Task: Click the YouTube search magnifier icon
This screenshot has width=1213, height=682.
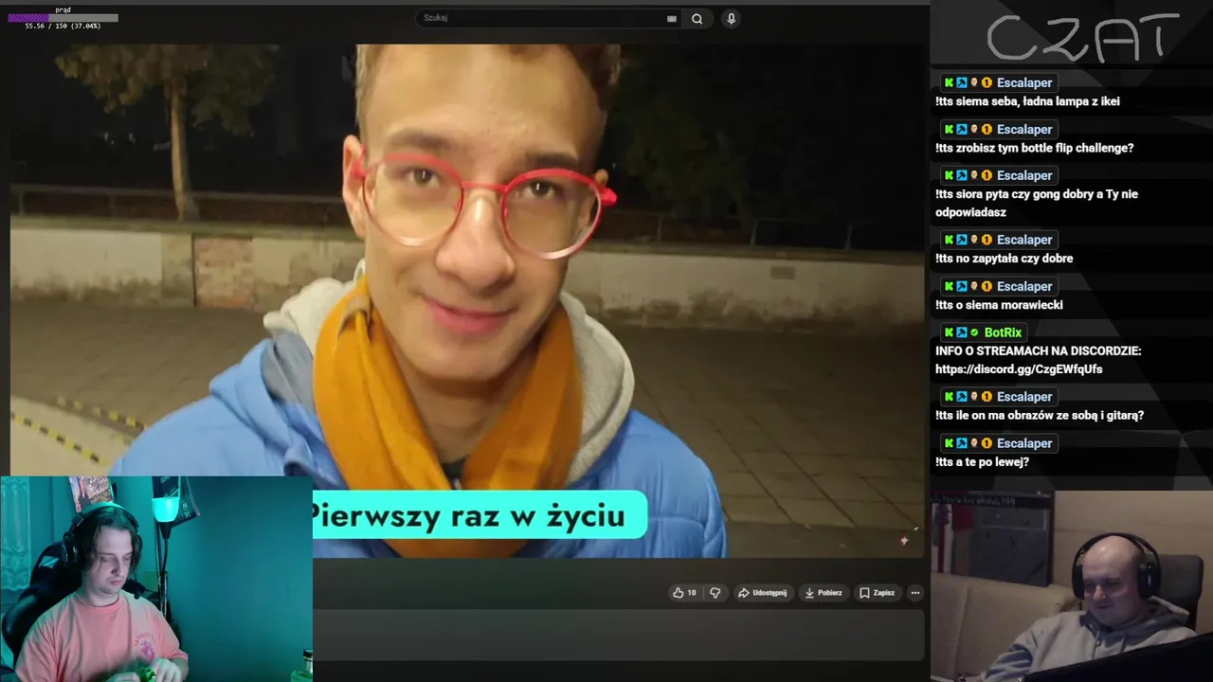Action: coord(697,18)
